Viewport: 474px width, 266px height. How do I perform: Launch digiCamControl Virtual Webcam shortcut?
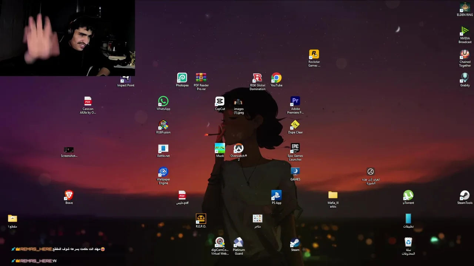[x=220, y=246]
